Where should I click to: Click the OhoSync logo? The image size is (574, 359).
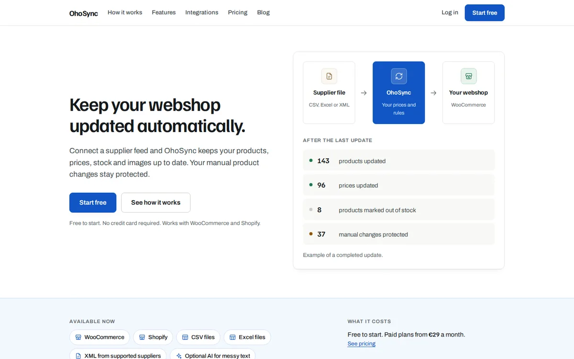pyautogui.click(x=84, y=13)
